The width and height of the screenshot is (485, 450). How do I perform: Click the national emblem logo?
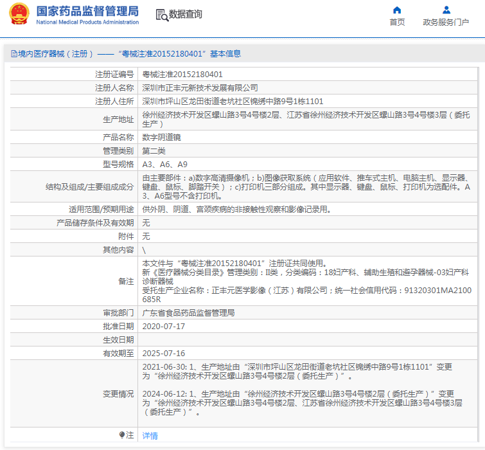click(19, 14)
